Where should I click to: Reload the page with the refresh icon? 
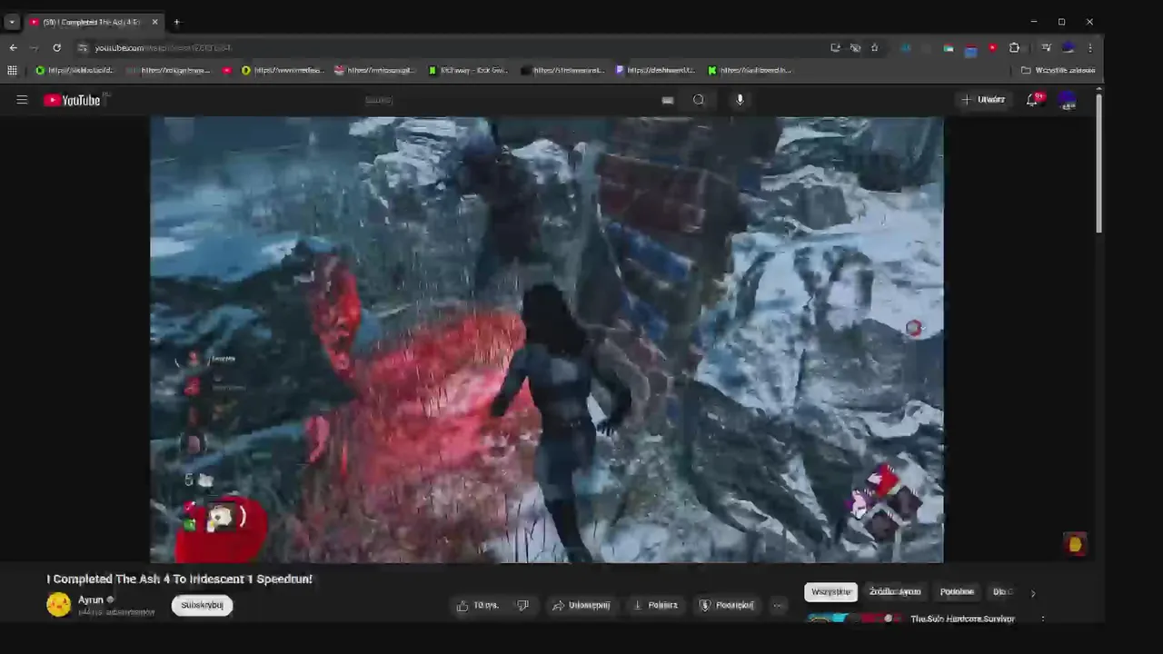(56, 47)
